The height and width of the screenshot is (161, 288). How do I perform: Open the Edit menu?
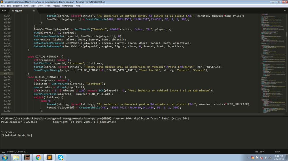click(x=9, y=6)
